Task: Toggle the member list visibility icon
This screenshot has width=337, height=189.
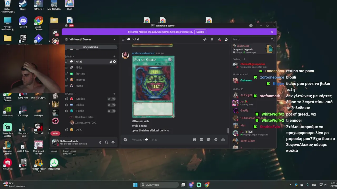Action: pyautogui.click(x=226, y=39)
